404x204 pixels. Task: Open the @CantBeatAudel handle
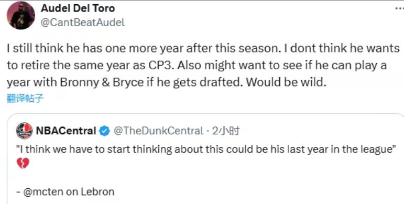(83, 23)
